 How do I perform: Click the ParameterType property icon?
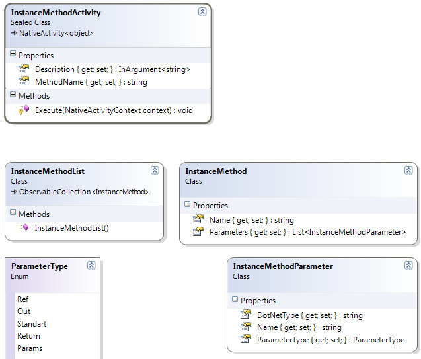click(246, 339)
